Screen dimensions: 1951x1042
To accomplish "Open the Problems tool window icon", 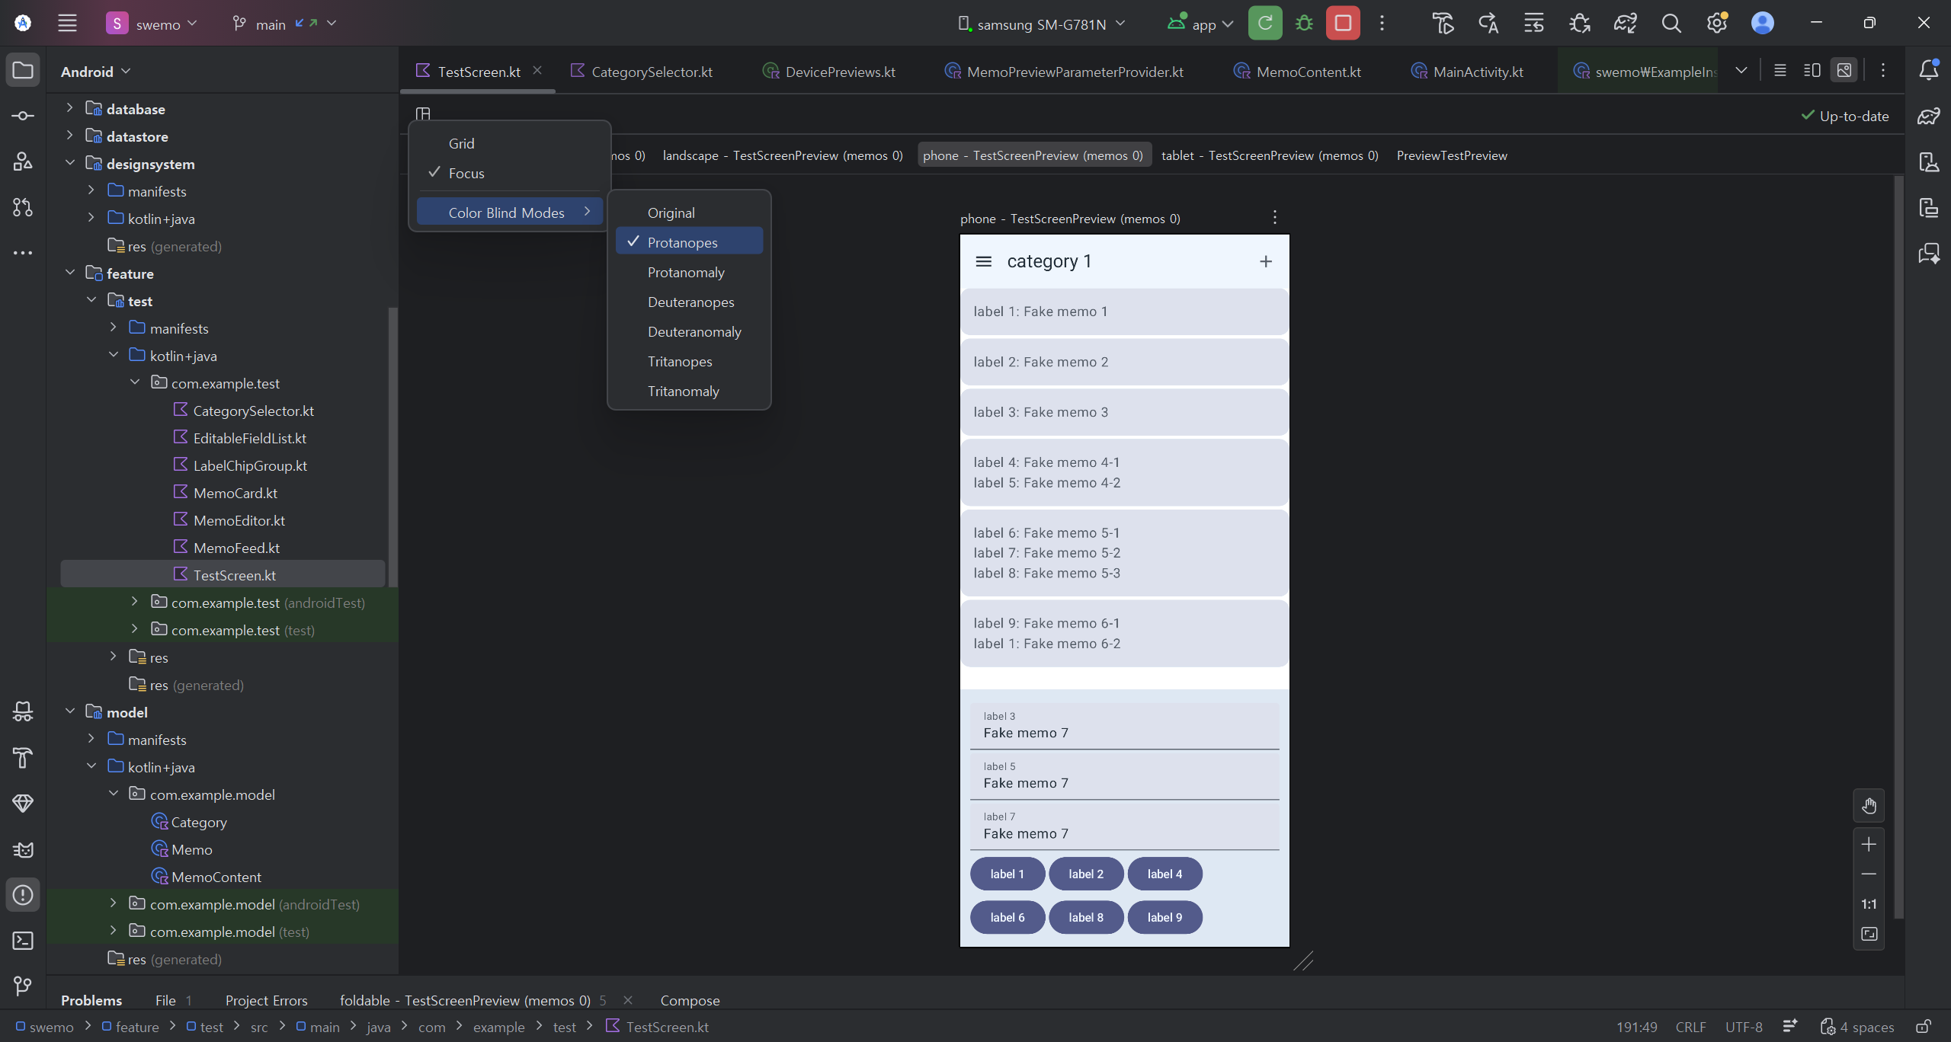I will (x=23, y=895).
